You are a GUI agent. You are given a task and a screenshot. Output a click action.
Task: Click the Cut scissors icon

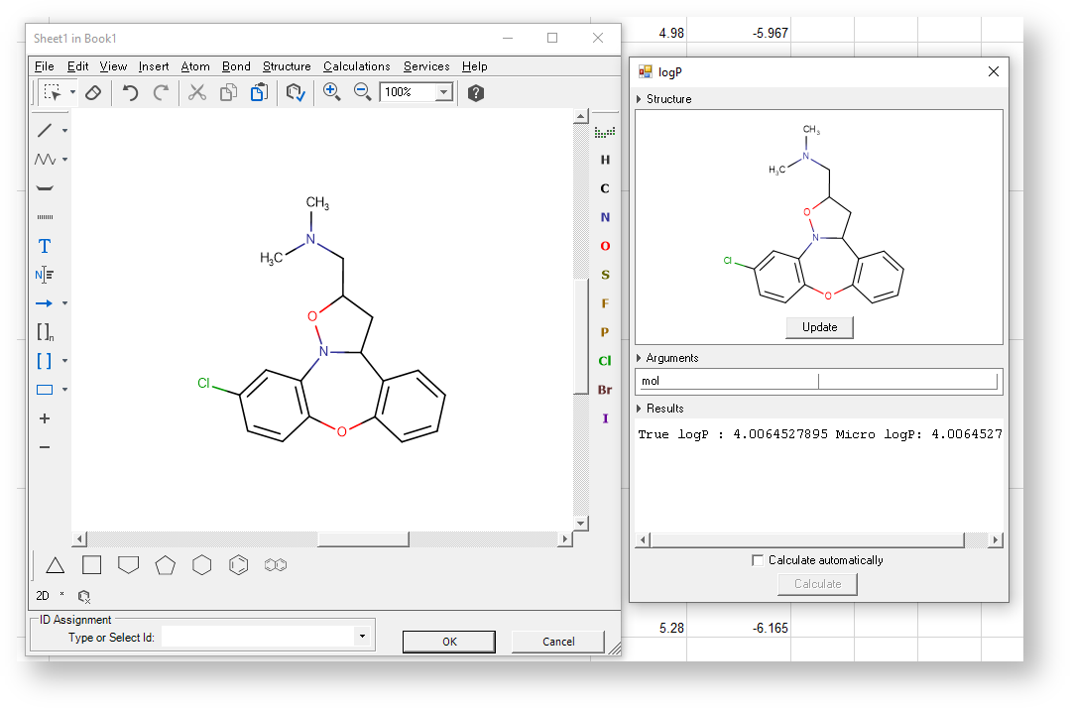coord(197,92)
